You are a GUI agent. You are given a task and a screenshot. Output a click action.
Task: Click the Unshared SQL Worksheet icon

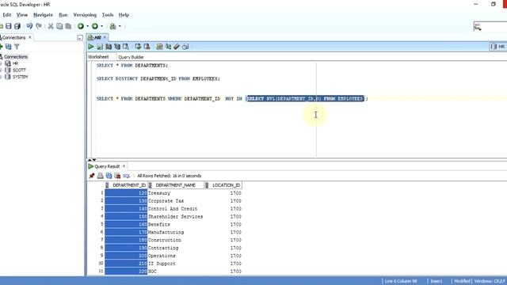(x=159, y=47)
